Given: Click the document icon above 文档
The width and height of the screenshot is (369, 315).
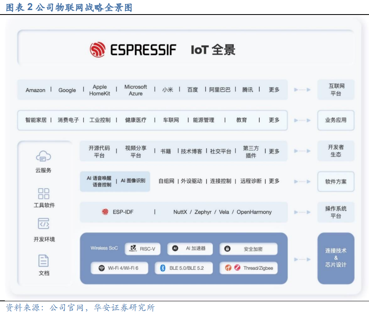Looking at the screenshot, I should tap(44, 260).
